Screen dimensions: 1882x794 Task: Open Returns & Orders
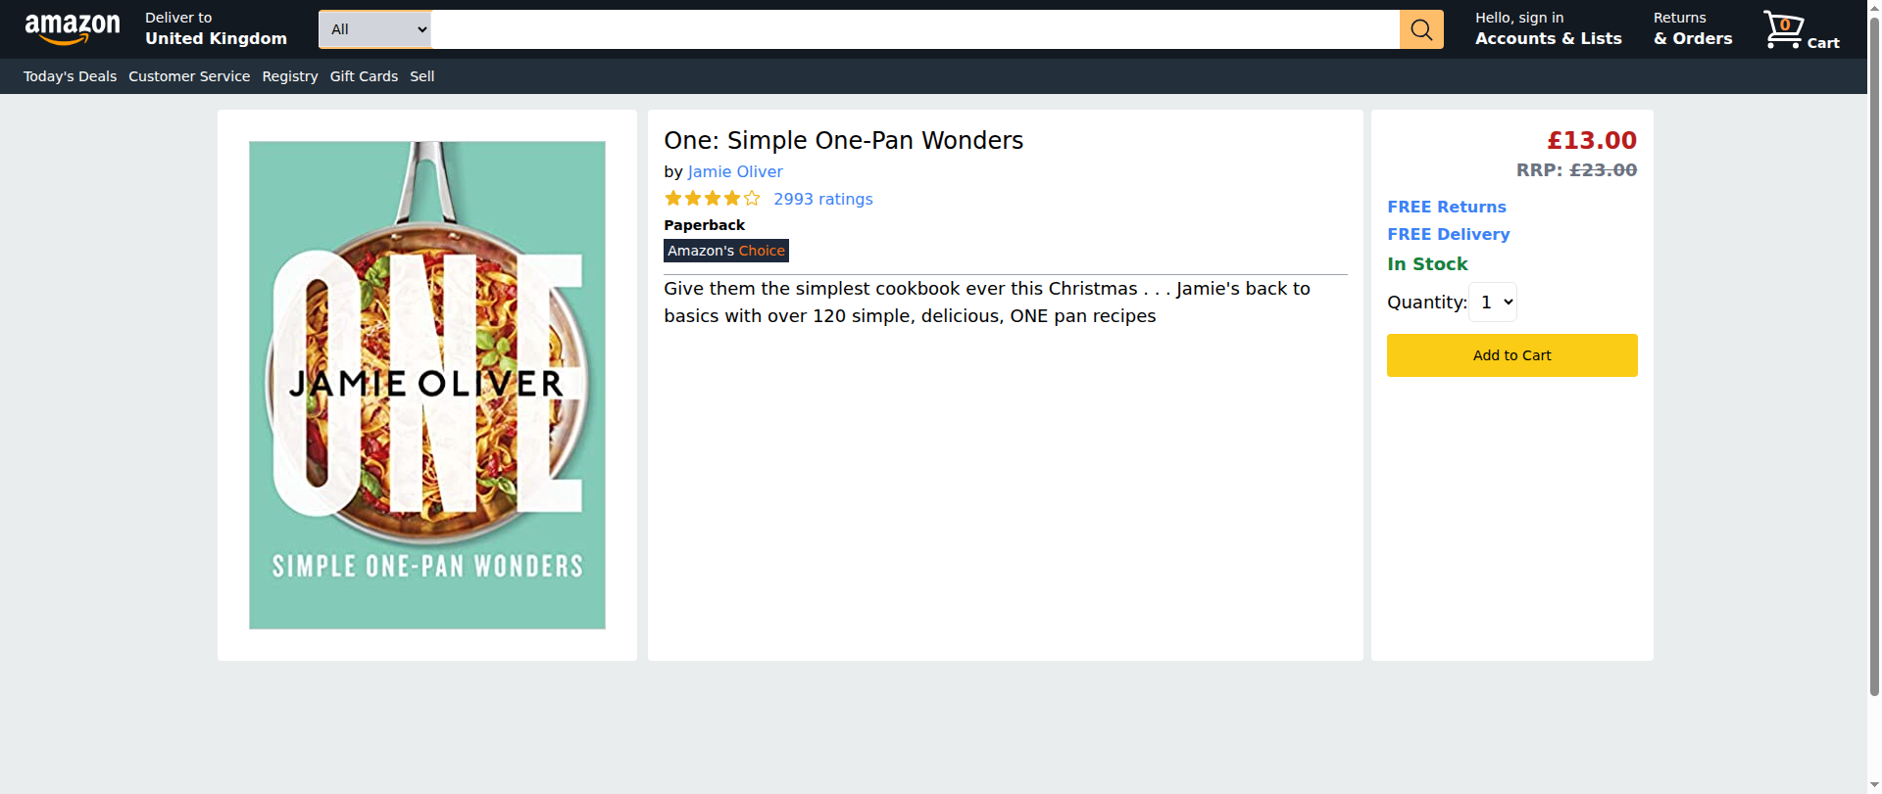1693,29
